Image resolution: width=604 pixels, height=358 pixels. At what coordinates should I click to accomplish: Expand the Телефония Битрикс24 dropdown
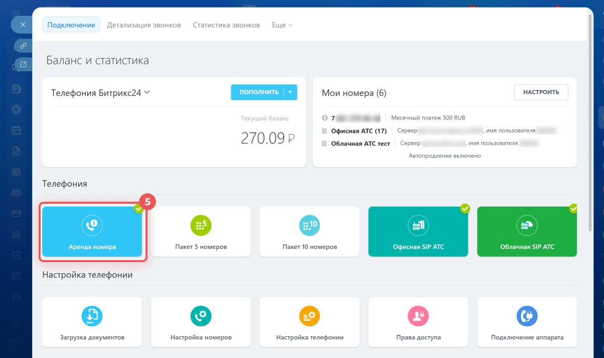(147, 92)
